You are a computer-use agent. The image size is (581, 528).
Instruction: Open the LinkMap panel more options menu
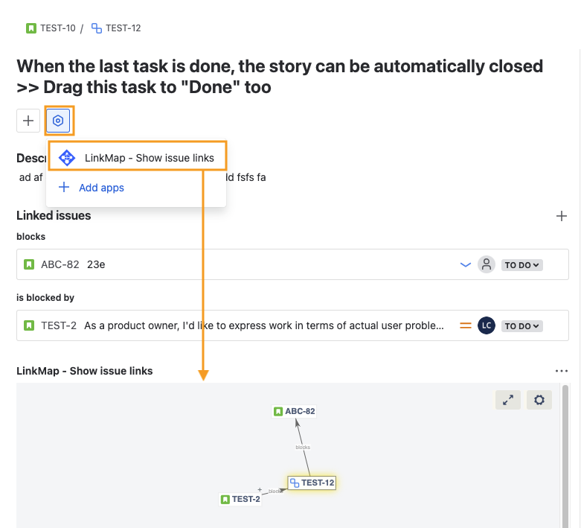click(x=562, y=371)
